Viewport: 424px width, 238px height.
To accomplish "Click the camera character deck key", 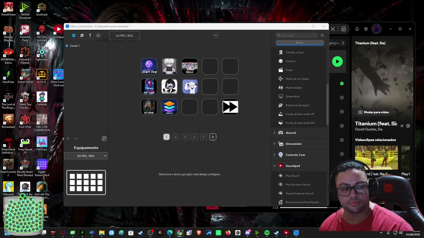I will [x=169, y=66].
